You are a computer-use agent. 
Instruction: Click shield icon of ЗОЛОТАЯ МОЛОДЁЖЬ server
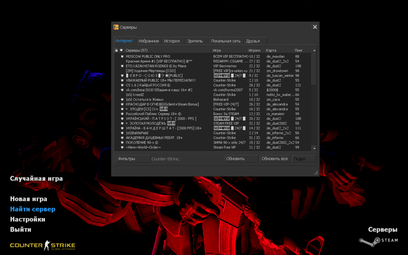pos(122,124)
